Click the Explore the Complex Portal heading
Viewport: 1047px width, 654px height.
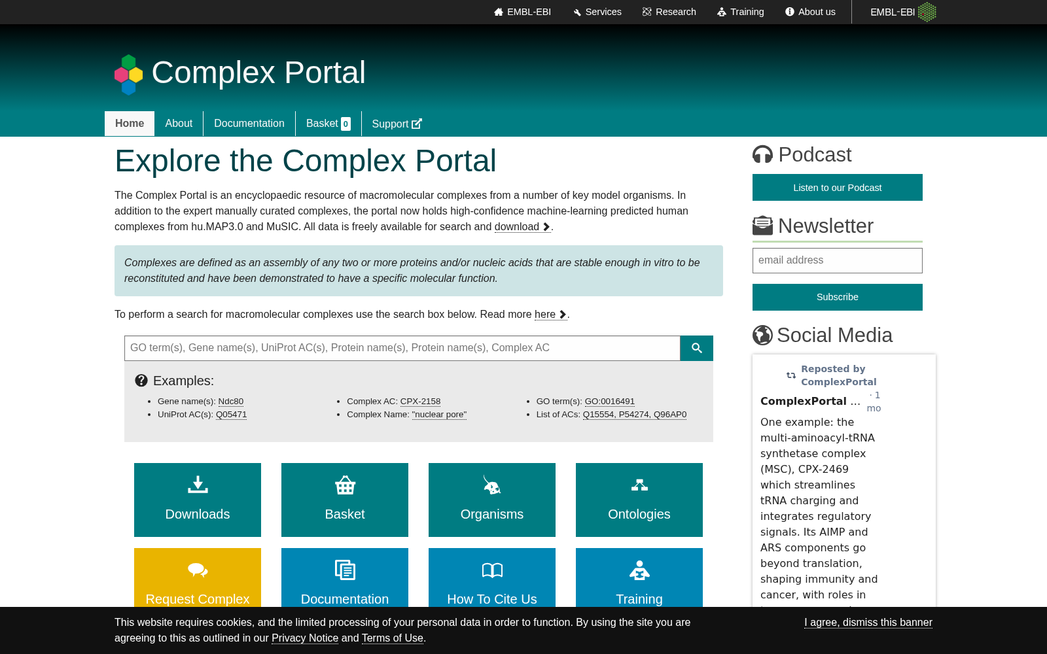pyautogui.click(x=306, y=161)
